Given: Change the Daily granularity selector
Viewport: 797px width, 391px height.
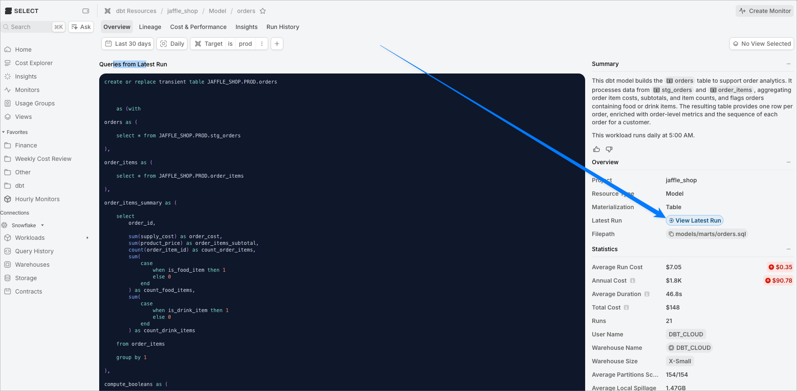Looking at the screenshot, I should pos(172,44).
